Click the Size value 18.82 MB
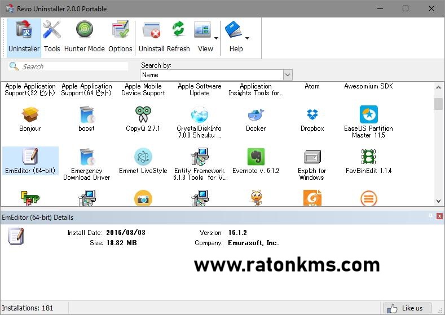 tap(121, 243)
